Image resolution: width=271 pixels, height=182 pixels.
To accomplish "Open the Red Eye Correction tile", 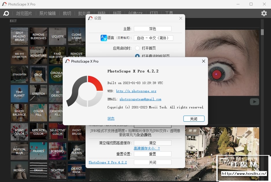I will pyautogui.click(x=19, y=55).
